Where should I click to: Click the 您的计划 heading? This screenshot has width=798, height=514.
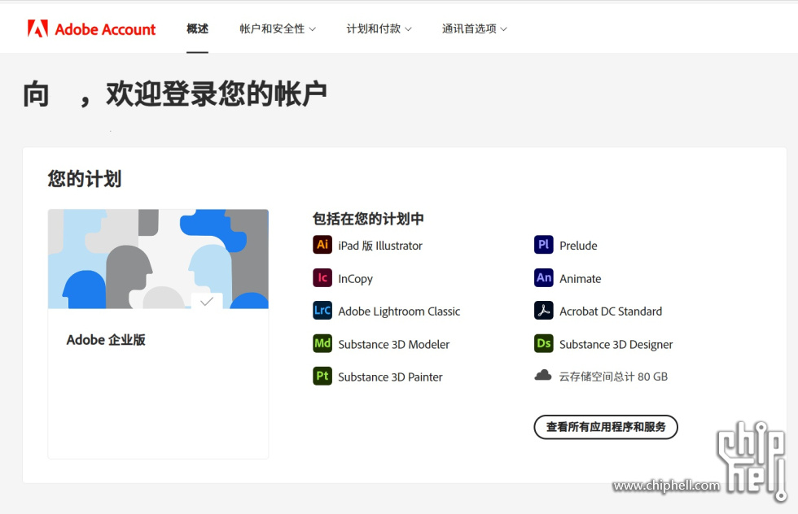point(85,179)
